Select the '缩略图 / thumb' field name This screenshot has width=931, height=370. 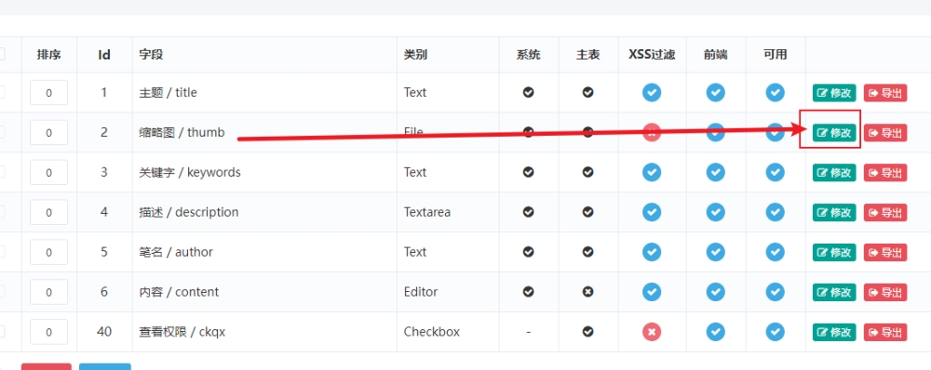point(182,132)
